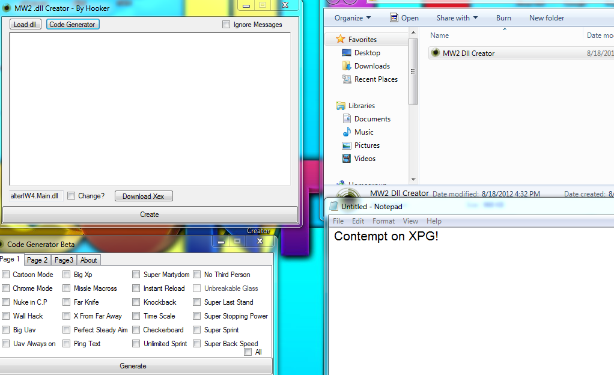Open the Documents library icon
Screen dimensions: 614x375
[347, 119]
